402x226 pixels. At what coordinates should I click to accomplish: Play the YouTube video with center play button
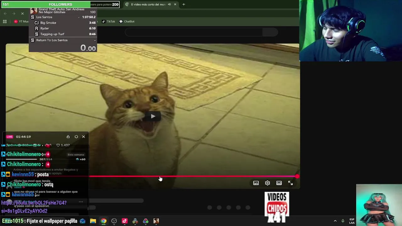tap(153, 116)
